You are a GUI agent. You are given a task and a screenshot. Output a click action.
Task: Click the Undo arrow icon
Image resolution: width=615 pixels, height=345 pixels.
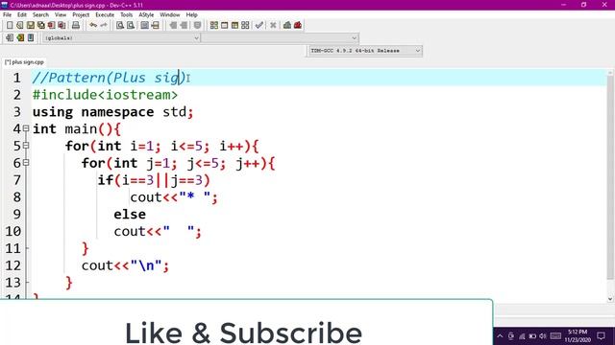[x=93, y=25]
